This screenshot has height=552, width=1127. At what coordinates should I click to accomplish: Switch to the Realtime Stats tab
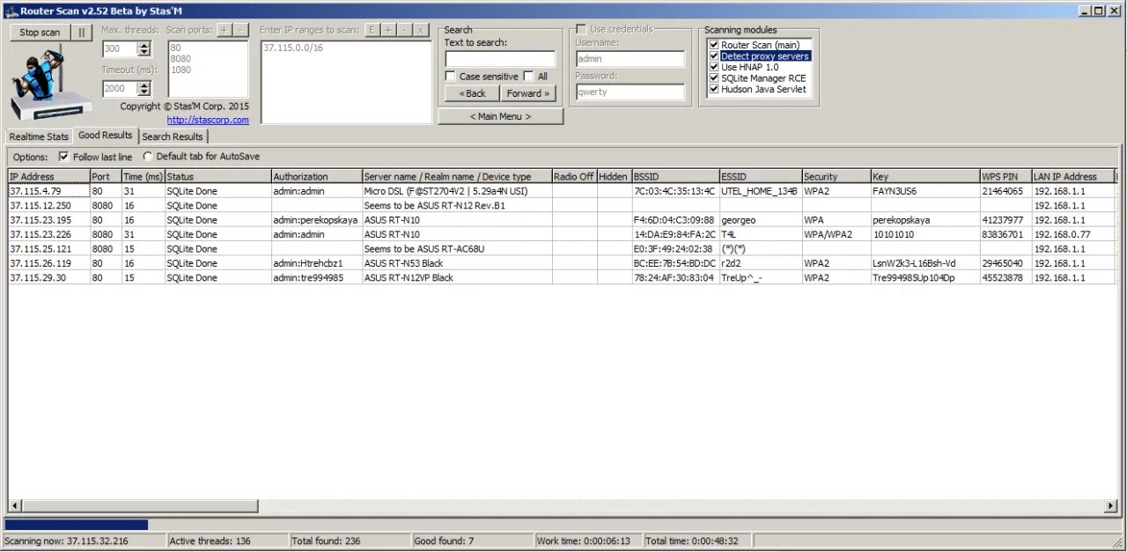[39, 136]
